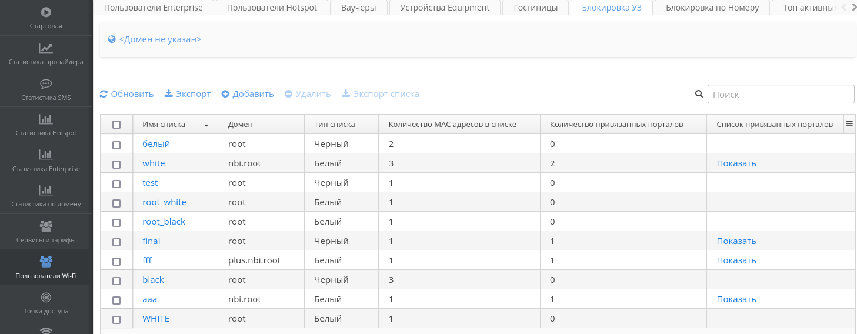Open the table column menu icon
The image size is (857, 334).
[849, 123]
